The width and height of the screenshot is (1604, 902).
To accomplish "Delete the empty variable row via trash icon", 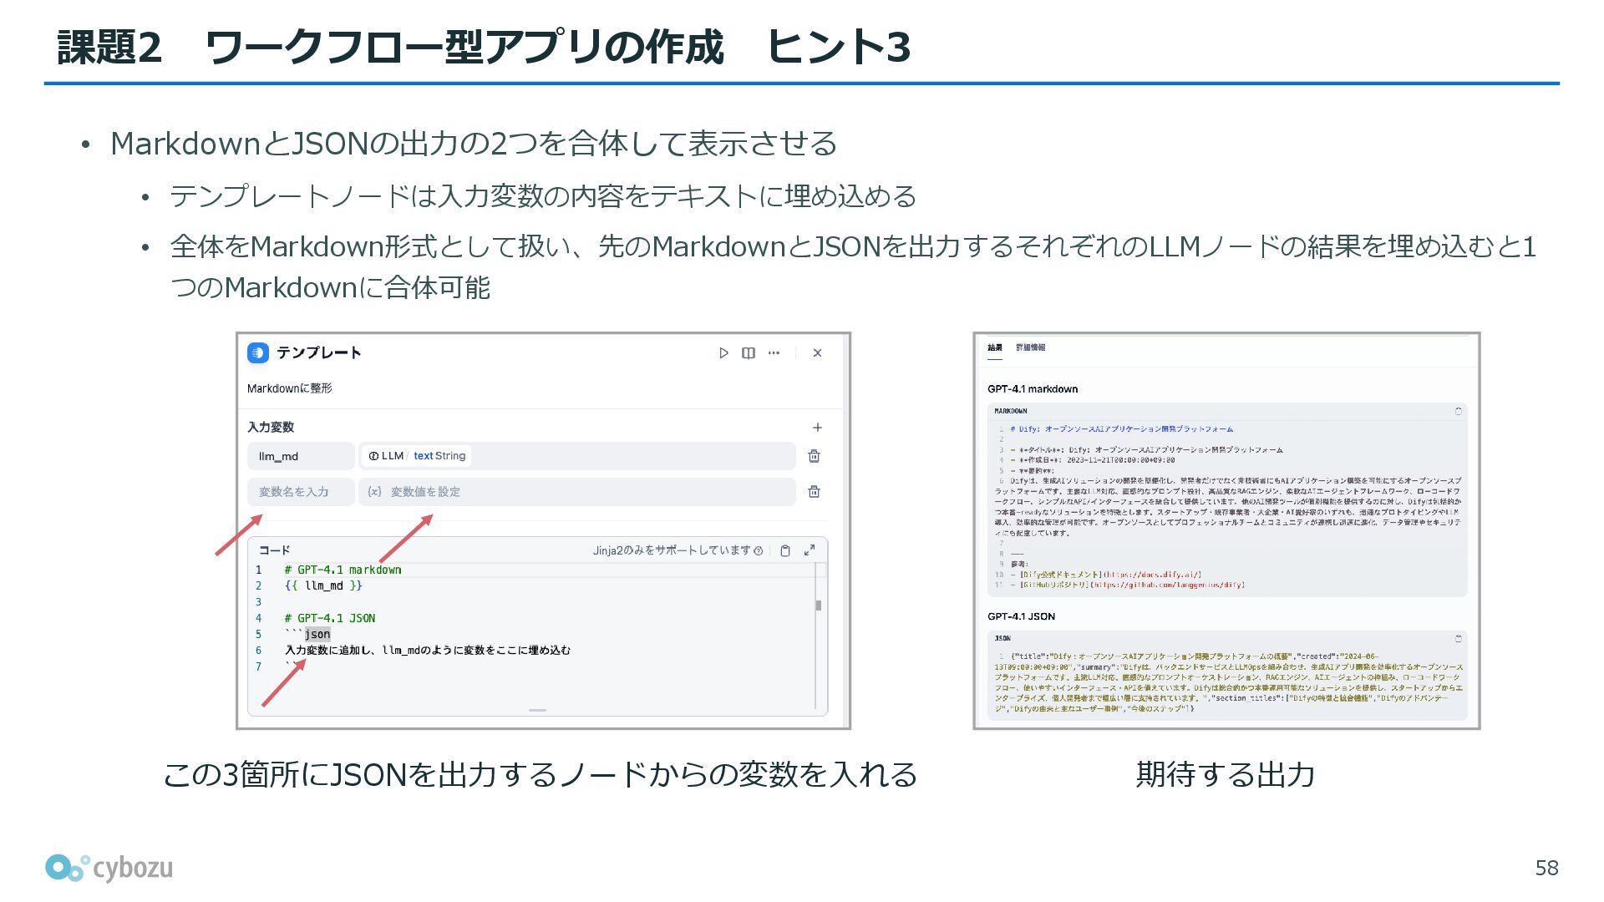I will 814,492.
